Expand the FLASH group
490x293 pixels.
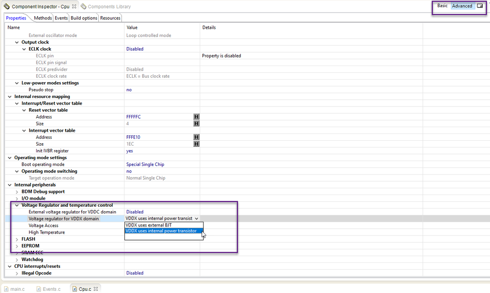click(x=17, y=239)
